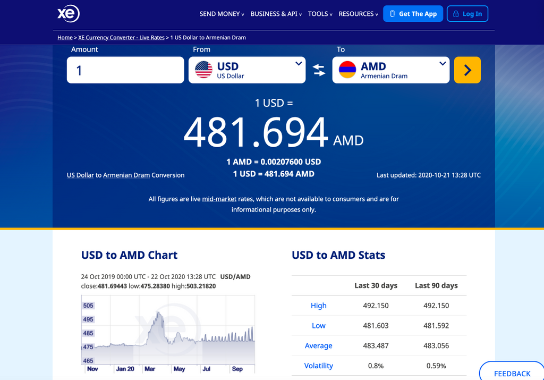This screenshot has height=380, width=544.
Task: Click the lock icon in Log In
Action: [x=456, y=14]
